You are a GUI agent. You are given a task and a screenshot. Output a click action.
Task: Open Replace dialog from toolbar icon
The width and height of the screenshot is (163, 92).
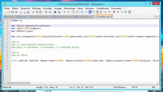coord(59,12)
